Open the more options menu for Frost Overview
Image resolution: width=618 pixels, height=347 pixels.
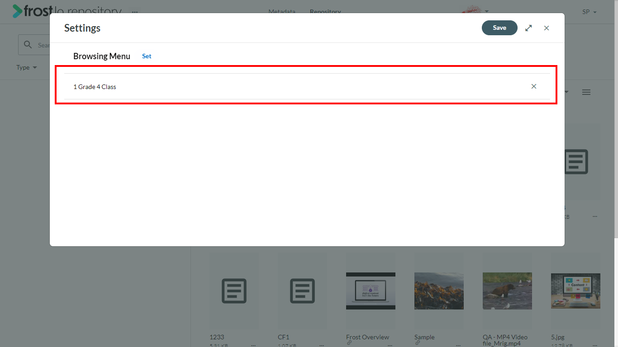pyautogui.click(x=390, y=345)
